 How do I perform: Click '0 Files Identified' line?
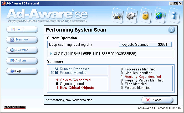tap(134, 84)
